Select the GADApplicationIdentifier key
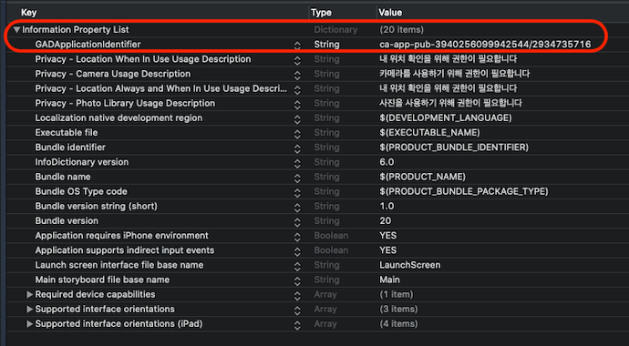The width and height of the screenshot is (629, 346). coord(88,45)
